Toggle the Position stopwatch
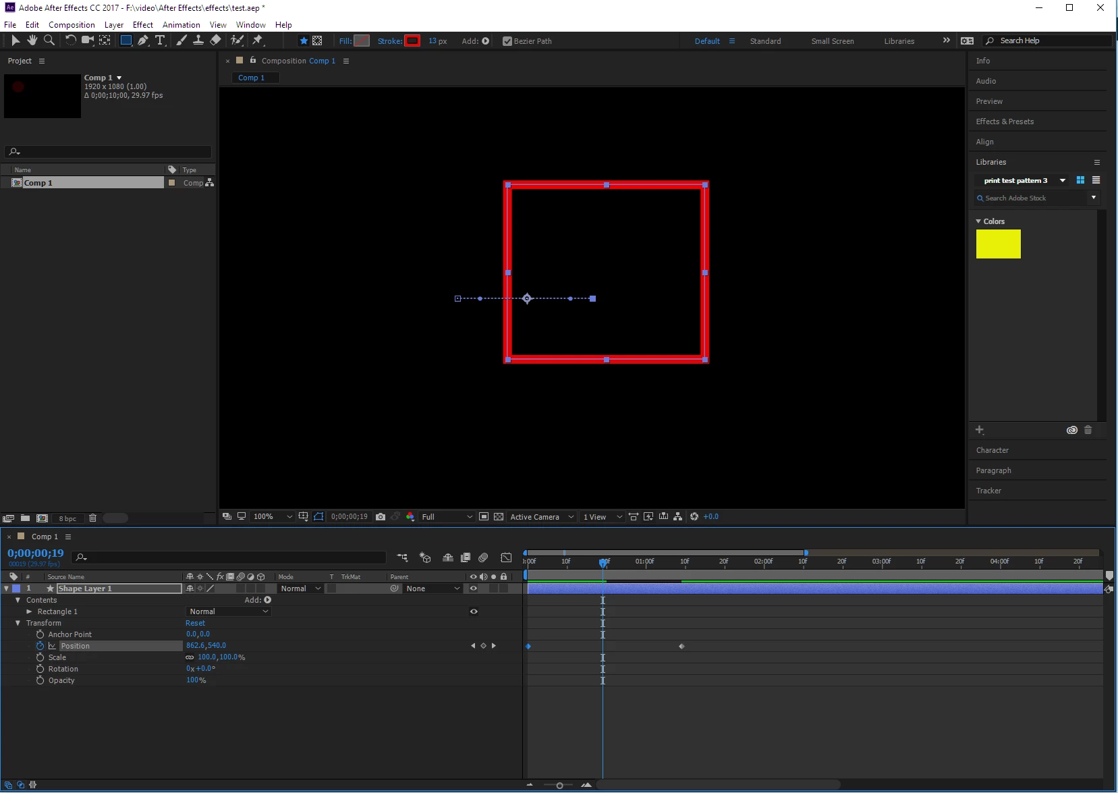Screen dimensions: 1118x793 pos(40,646)
